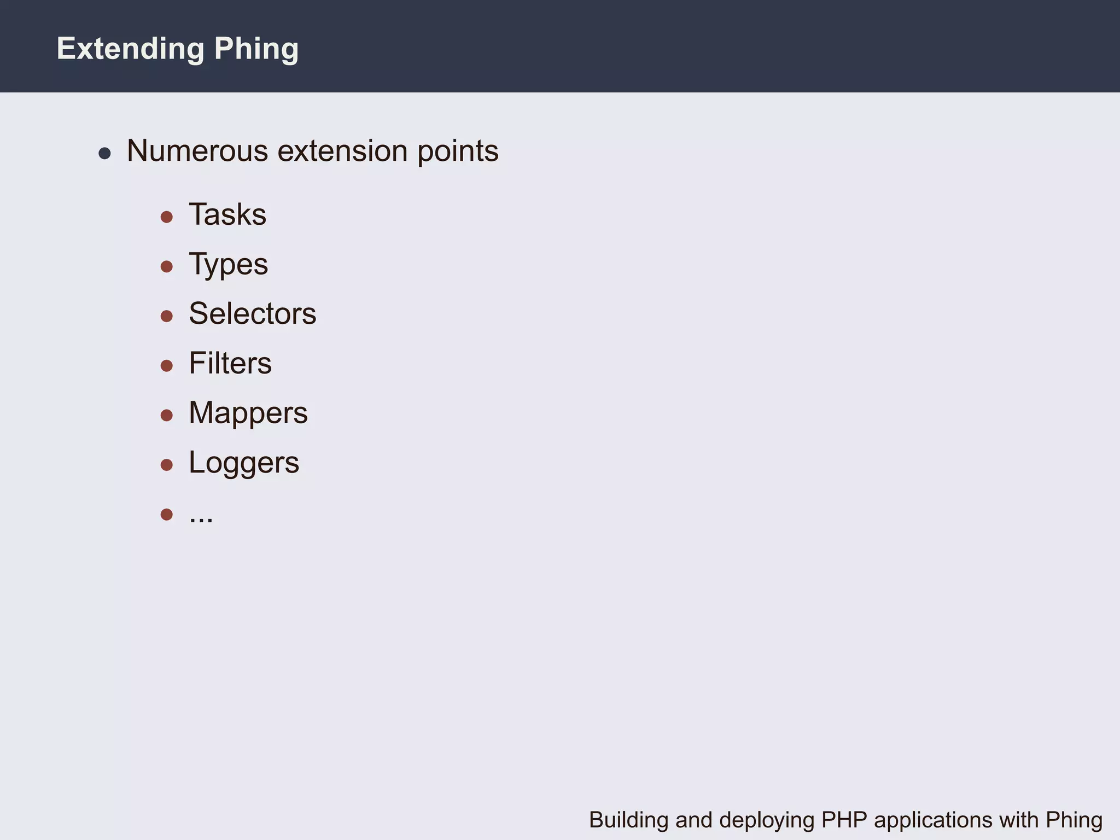This screenshot has height=840, width=1120.
Task: Click the red bullet beside 'Loggers'
Action: (167, 465)
